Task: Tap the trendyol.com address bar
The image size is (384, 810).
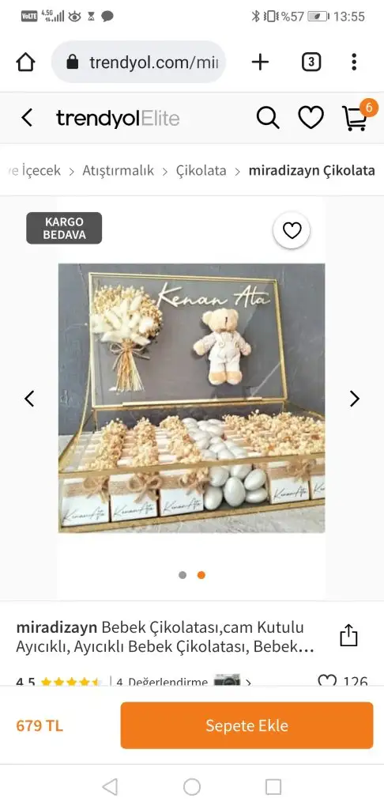Action: (138, 62)
